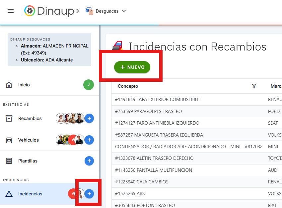Open the Desguaces workspace dropdown
The height and width of the screenshot is (208, 282).
[x=124, y=11]
